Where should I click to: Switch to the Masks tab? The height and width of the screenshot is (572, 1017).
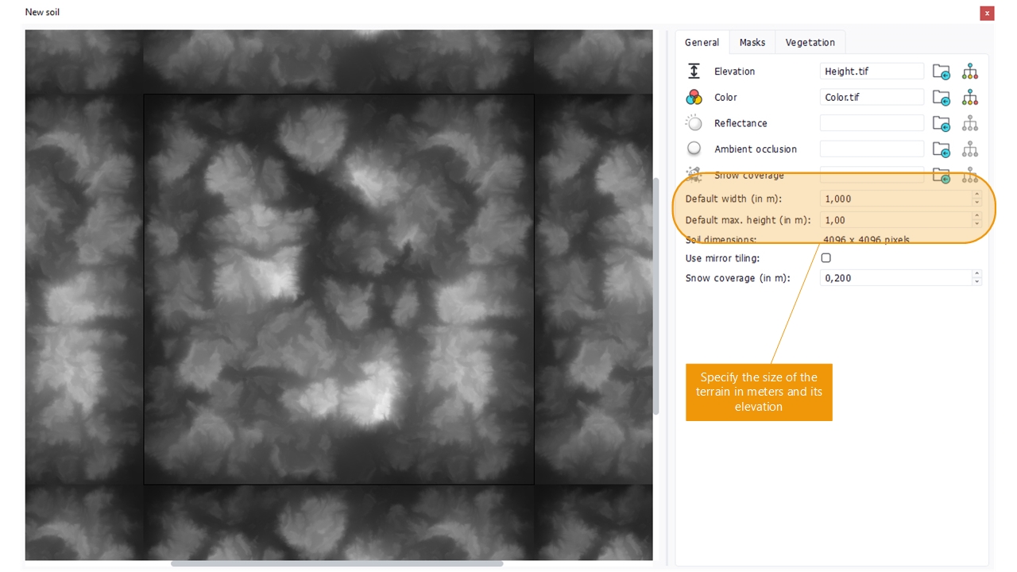pos(752,43)
